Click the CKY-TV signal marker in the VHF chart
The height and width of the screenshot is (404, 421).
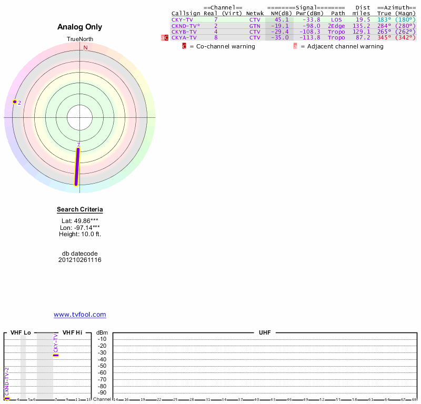[56, 356]
